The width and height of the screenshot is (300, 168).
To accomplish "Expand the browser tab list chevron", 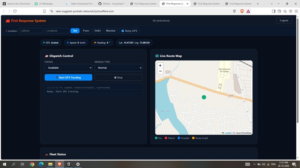I will pyautogui.click(x=271, y=4).
